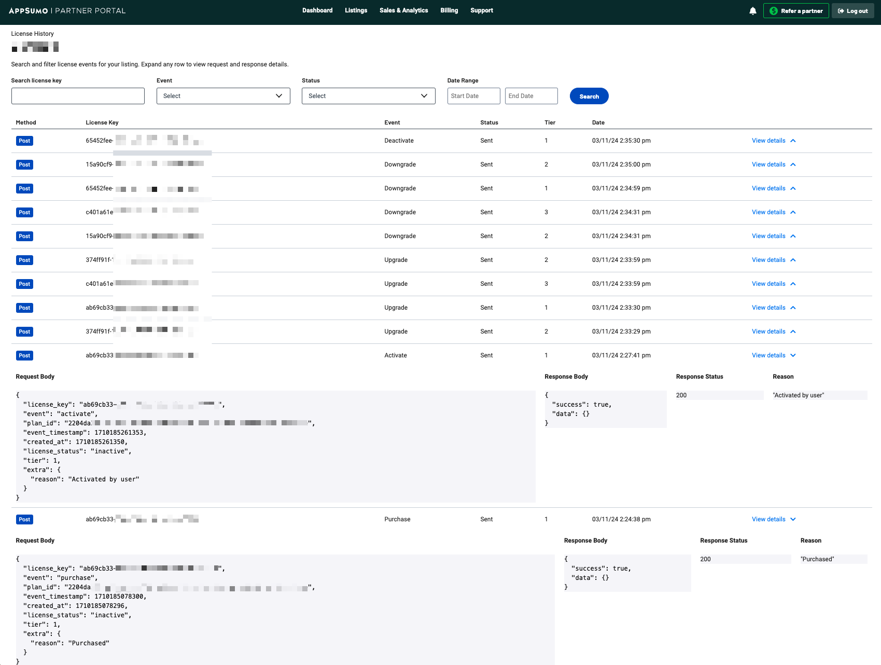Click "Purchased" reason value
Image resolution: width=881 pixels, height=665 pixels.
(x=817, y=559)
